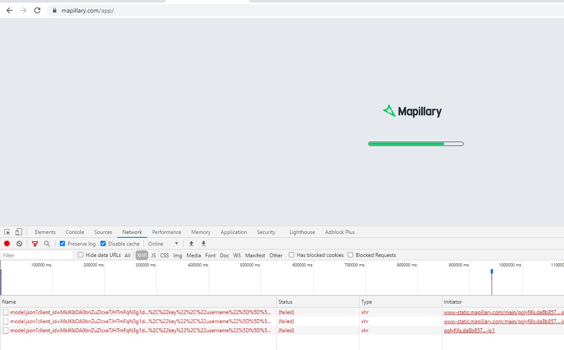Sort by the Initiator column header
The width and height of the screenshot is (564, 350).
point(503,301)
